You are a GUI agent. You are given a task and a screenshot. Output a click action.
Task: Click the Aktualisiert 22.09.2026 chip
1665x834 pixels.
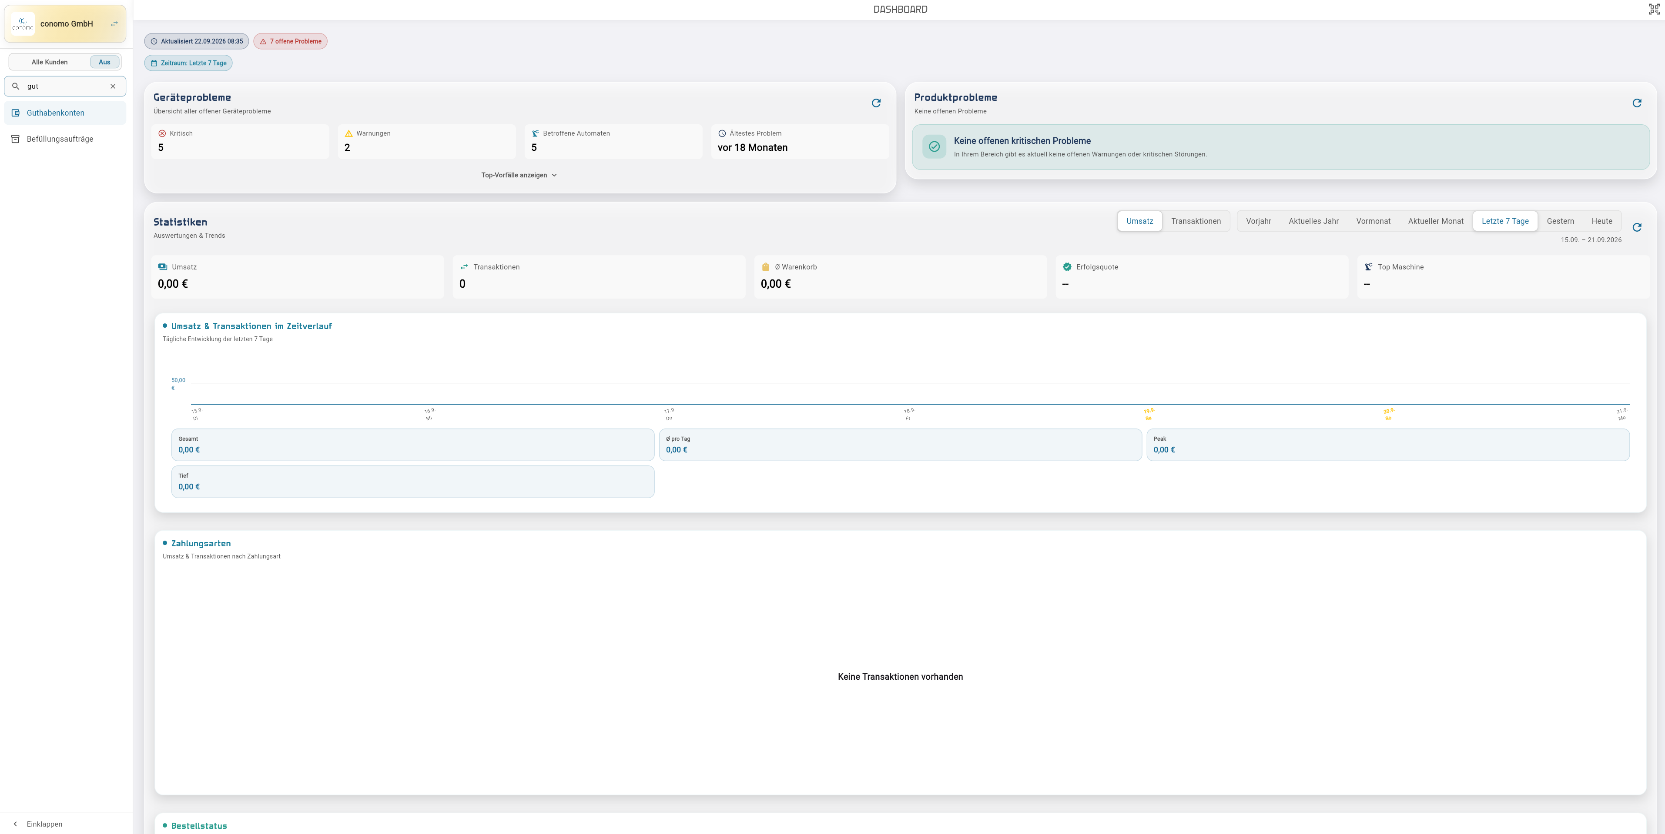(x=197, y=41)
